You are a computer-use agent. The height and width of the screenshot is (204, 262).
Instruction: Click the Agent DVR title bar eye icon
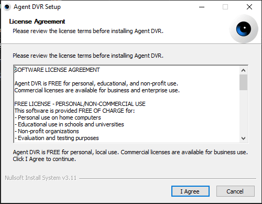[x=7, y=7]
